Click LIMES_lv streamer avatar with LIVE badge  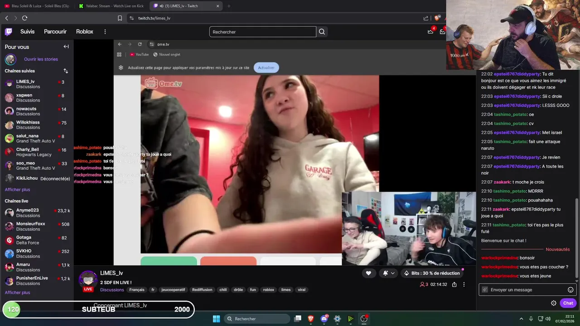point(88,281)
